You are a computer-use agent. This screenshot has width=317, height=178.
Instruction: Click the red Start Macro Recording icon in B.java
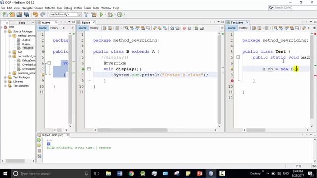pyautogui.click(x=184, y=28)
